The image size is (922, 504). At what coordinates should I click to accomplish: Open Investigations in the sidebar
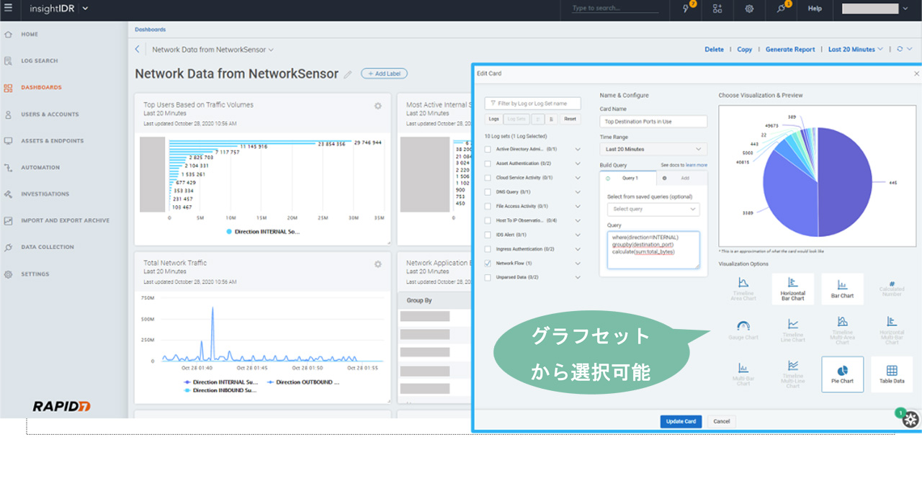click(x=45, y=194)
